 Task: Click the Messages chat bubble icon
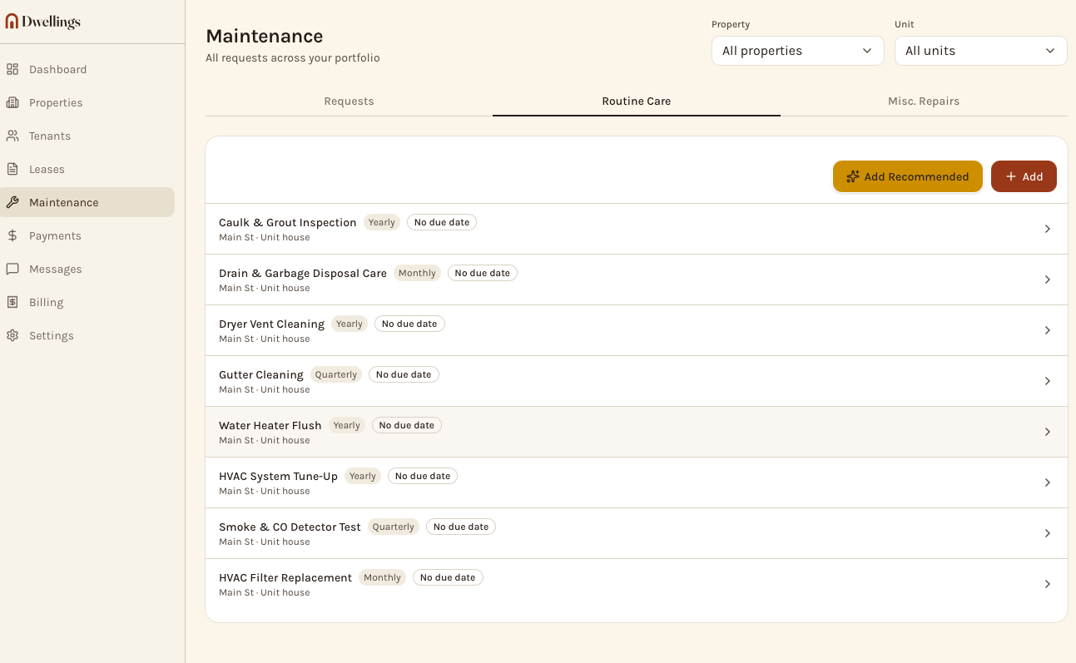pyautogui.click(x=12, y=269)
